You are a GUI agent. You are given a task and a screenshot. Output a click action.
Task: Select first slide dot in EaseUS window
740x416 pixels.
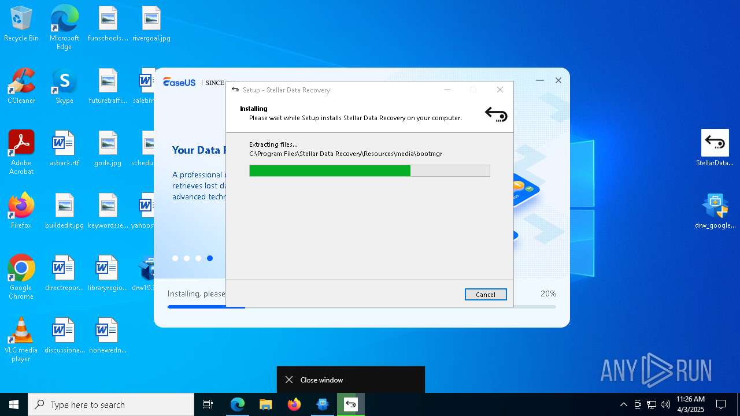(x=175, y=258)
